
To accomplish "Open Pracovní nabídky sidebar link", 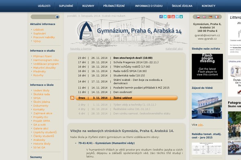I will [44, 37].
